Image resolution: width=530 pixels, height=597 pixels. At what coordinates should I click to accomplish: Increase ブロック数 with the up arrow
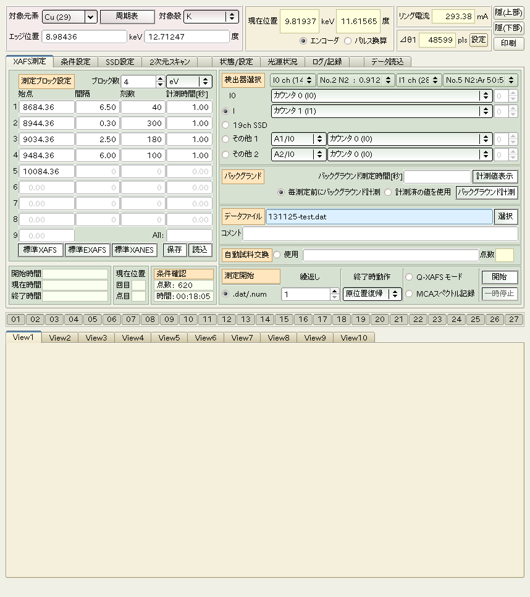[161, 78]
